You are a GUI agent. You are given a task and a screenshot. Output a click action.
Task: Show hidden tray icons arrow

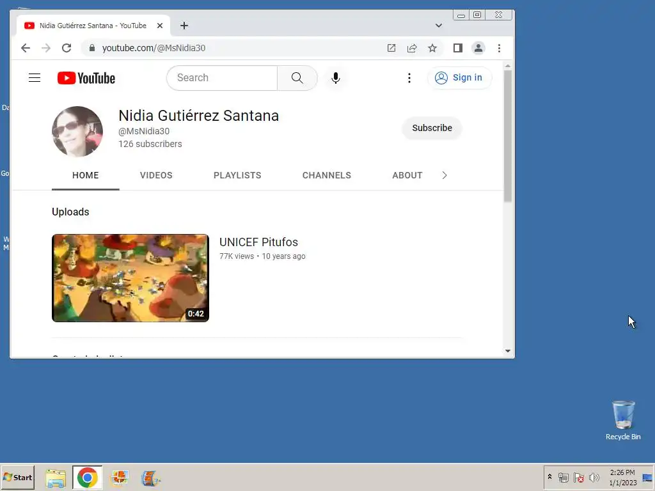[x=549, y=477]
